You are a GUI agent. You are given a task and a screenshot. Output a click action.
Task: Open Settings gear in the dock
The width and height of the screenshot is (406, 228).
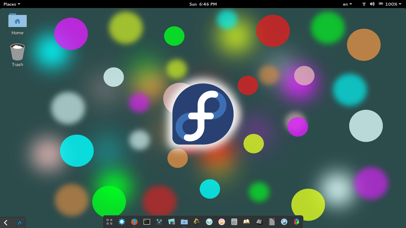[122, 222]
